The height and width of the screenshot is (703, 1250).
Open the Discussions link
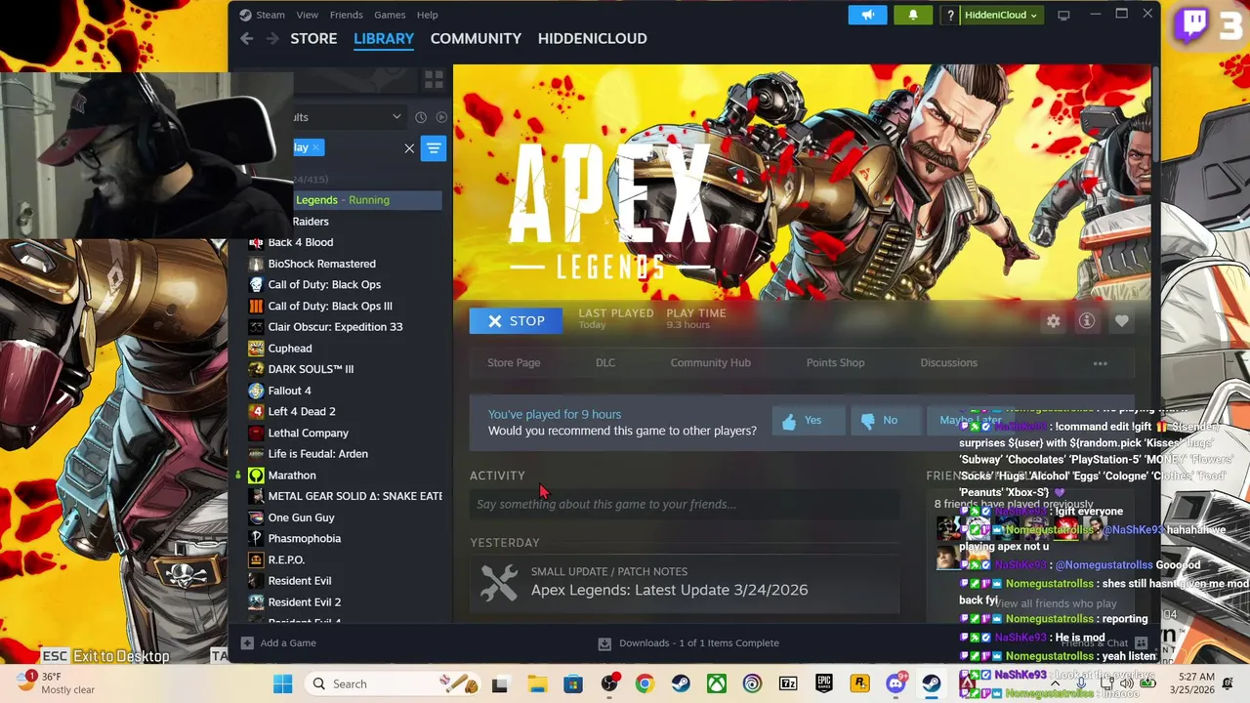tap(948, 363)
